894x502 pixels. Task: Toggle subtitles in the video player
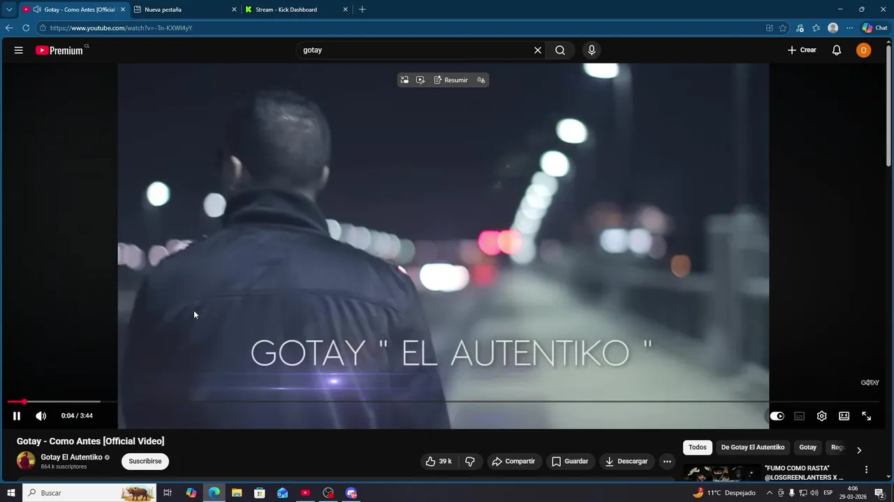(x=799, y=416)
